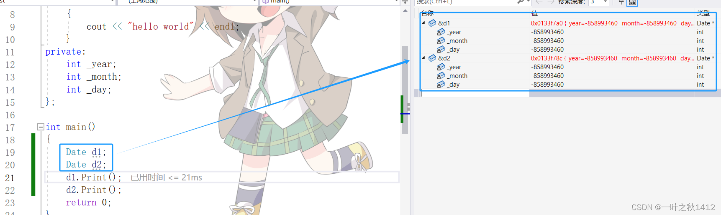The width and height of the screenshot is (721, 215).
Task: Collapse the &d1 watch entry
Action: coord(423,23)
